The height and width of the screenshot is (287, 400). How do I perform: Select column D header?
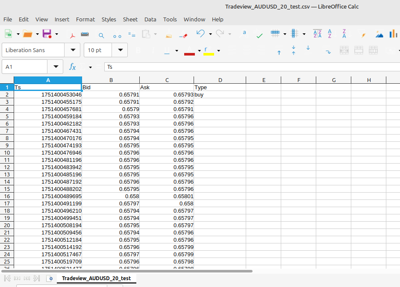[220, 80]
